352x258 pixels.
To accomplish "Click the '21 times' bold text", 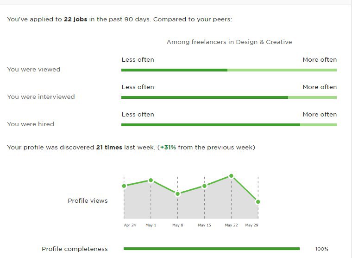I will pyautogui.click(x=109, y=148).
